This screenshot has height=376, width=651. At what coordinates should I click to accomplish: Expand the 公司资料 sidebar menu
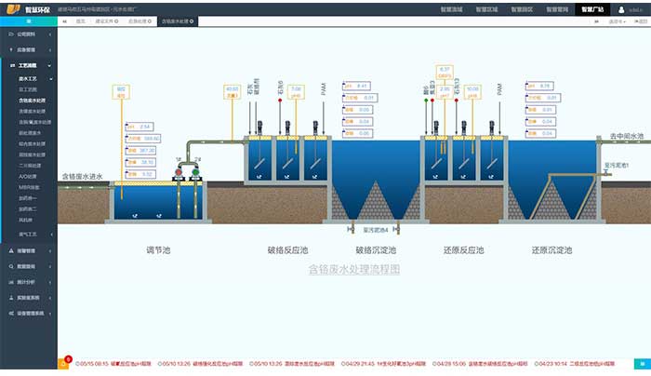pyautogui.click(x=28, y=33)
